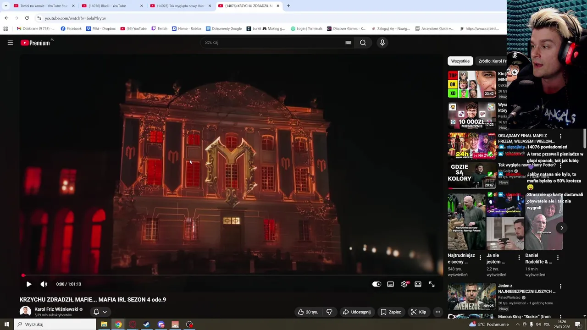Toggle subtitles on the player
Screen dimensions: 587x330
pyautogui.click(x=390, y=284)
